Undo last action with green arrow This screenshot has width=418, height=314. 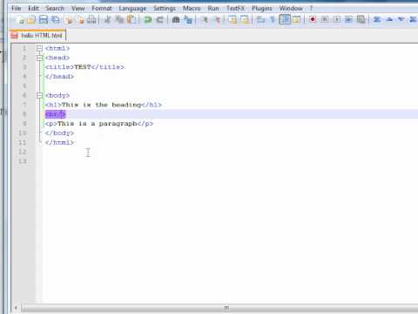(148, 20)
